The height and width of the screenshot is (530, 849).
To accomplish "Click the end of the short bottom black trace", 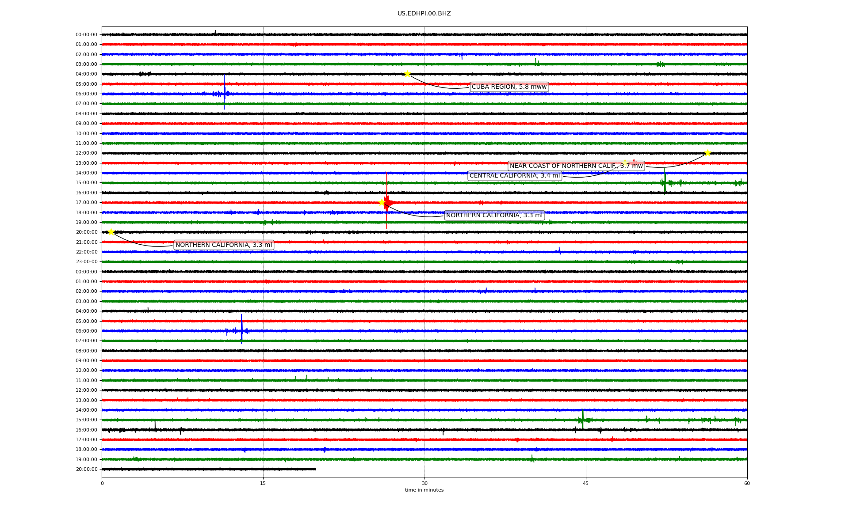I will click(315, 469).
